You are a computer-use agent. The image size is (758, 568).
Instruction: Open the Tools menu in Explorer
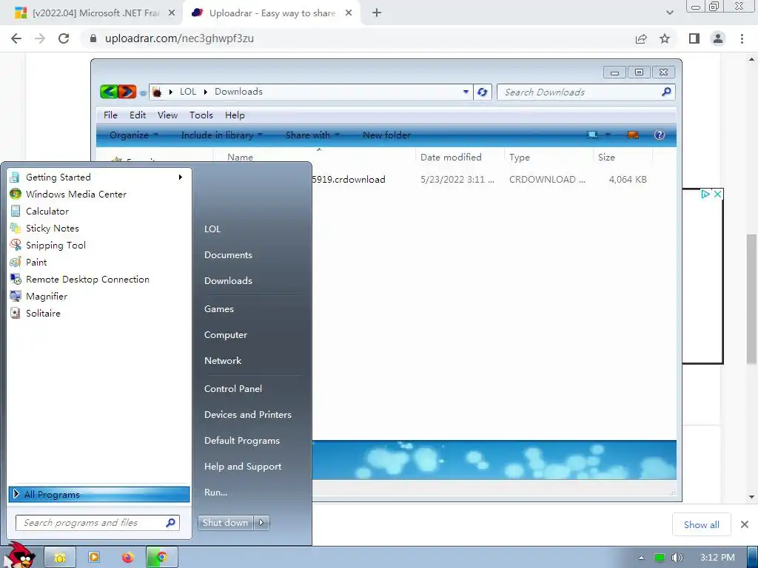point(201,115)
